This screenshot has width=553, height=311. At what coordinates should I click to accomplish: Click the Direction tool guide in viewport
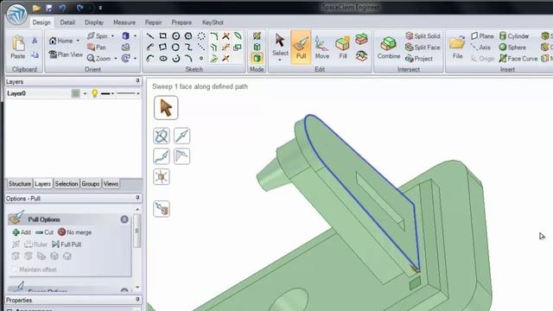[182, 136]
